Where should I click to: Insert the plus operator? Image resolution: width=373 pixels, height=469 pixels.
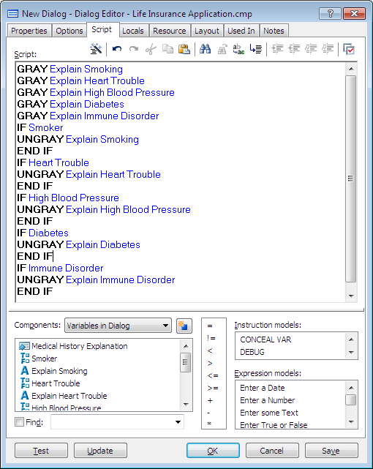[x=210, y=400]
